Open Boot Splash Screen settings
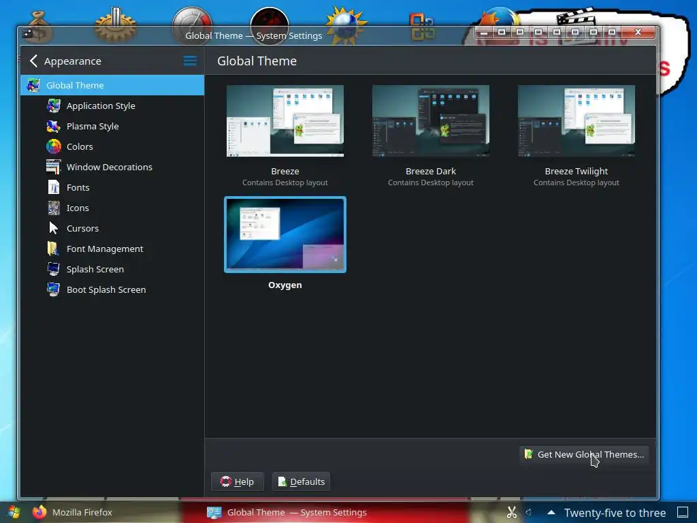This screenshot has width=697, height=523. pyautogui.click(x=112, y=290)
